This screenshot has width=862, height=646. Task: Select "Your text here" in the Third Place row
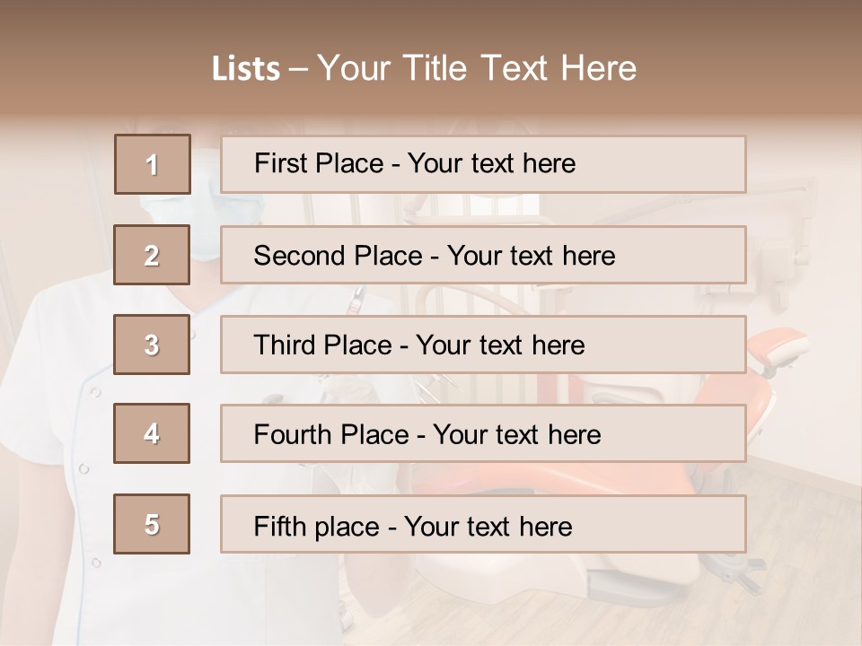coord(500,345)
